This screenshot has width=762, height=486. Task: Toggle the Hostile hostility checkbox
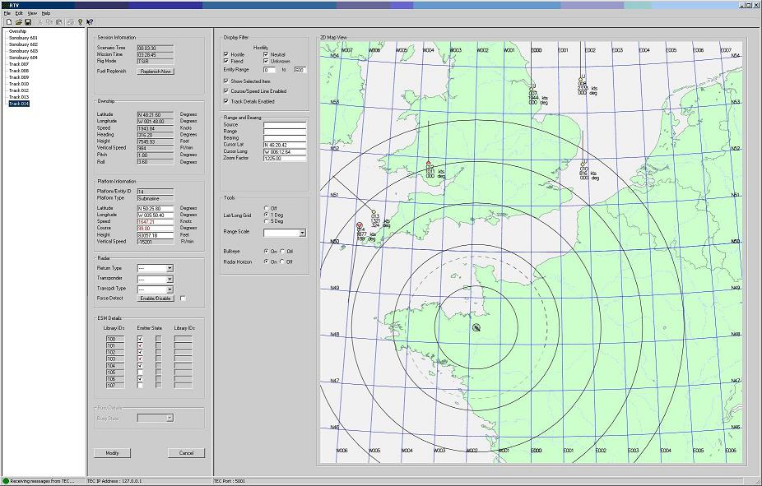tap(226, 54)
